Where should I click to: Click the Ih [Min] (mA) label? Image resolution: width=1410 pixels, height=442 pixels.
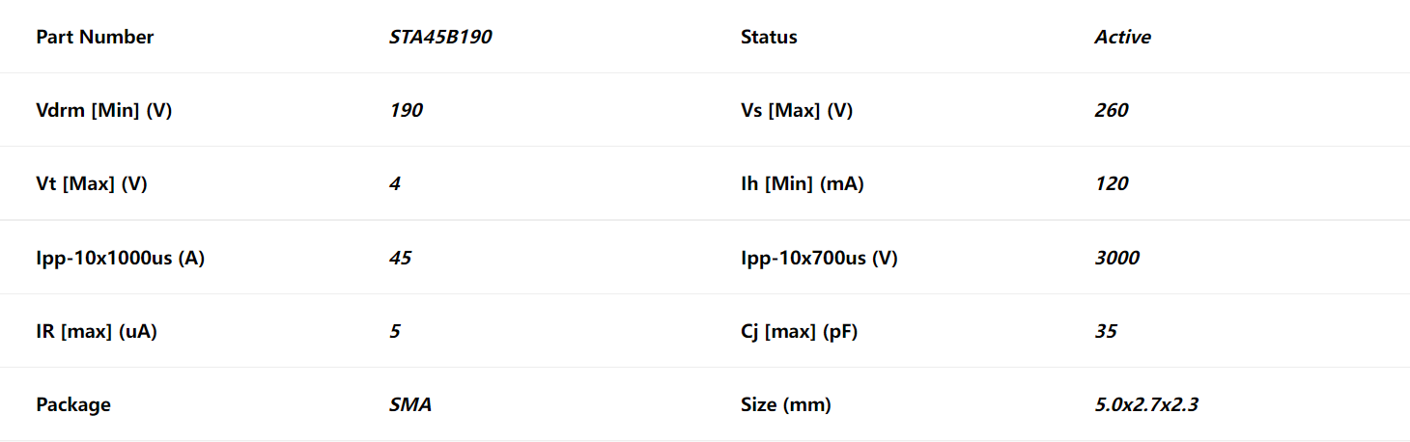point(803,184)
